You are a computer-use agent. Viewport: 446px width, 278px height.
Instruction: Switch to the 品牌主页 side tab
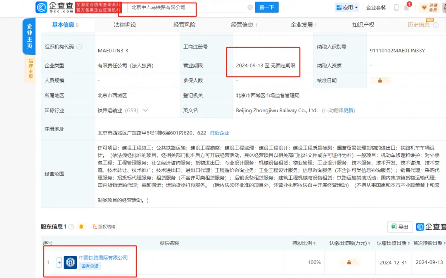click(x=31, y=69)
